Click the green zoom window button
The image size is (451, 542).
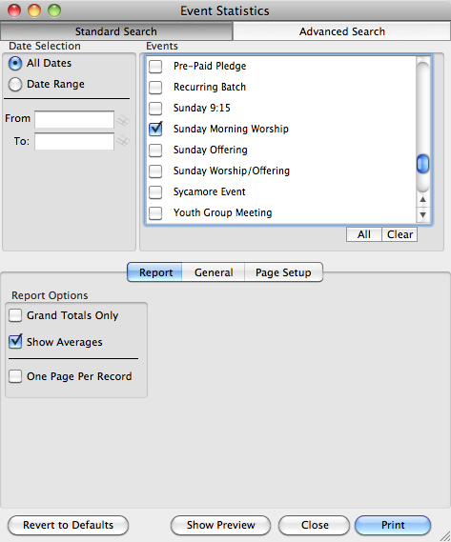pos(54,10)
